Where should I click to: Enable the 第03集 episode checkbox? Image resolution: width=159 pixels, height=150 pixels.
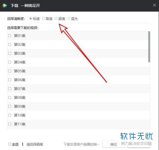tap(10, 53)
